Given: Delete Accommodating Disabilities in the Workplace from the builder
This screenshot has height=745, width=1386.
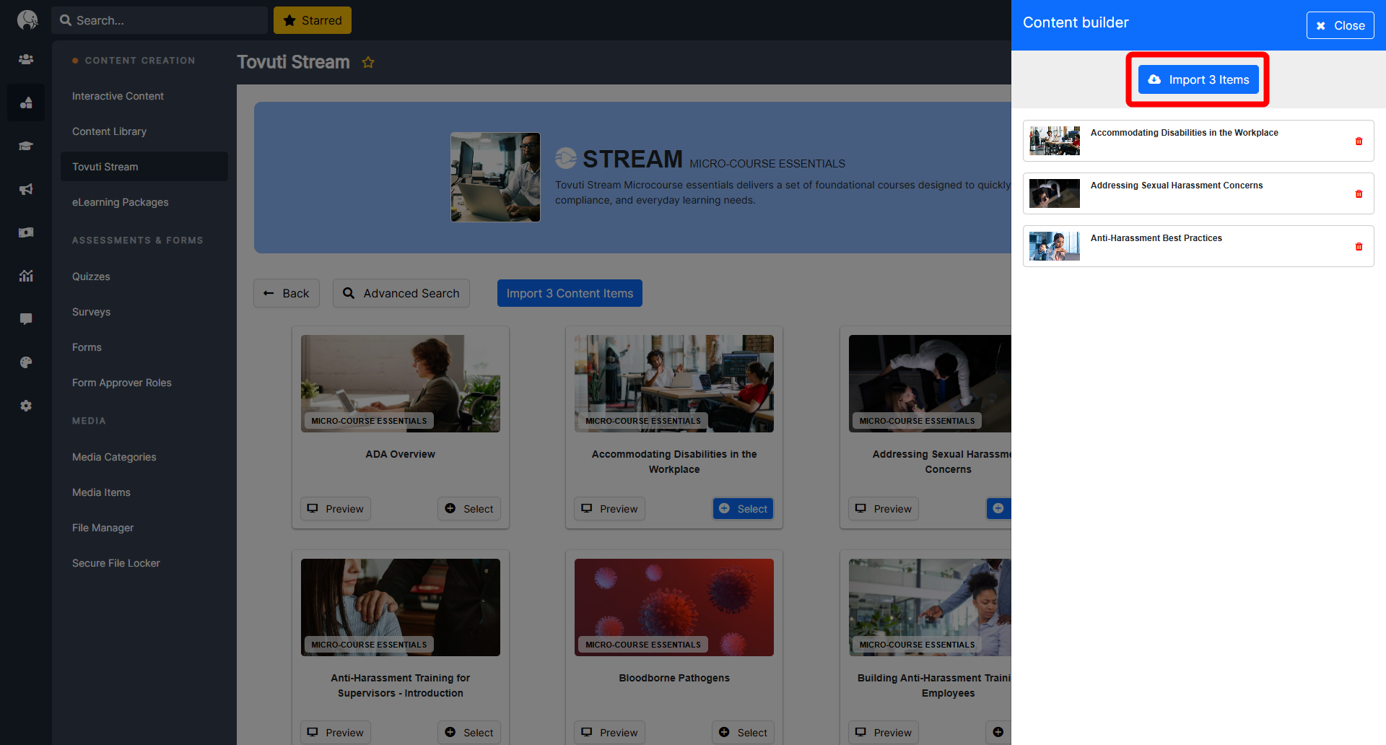Looking at the screenshot, I should (x=1359, y=141).
